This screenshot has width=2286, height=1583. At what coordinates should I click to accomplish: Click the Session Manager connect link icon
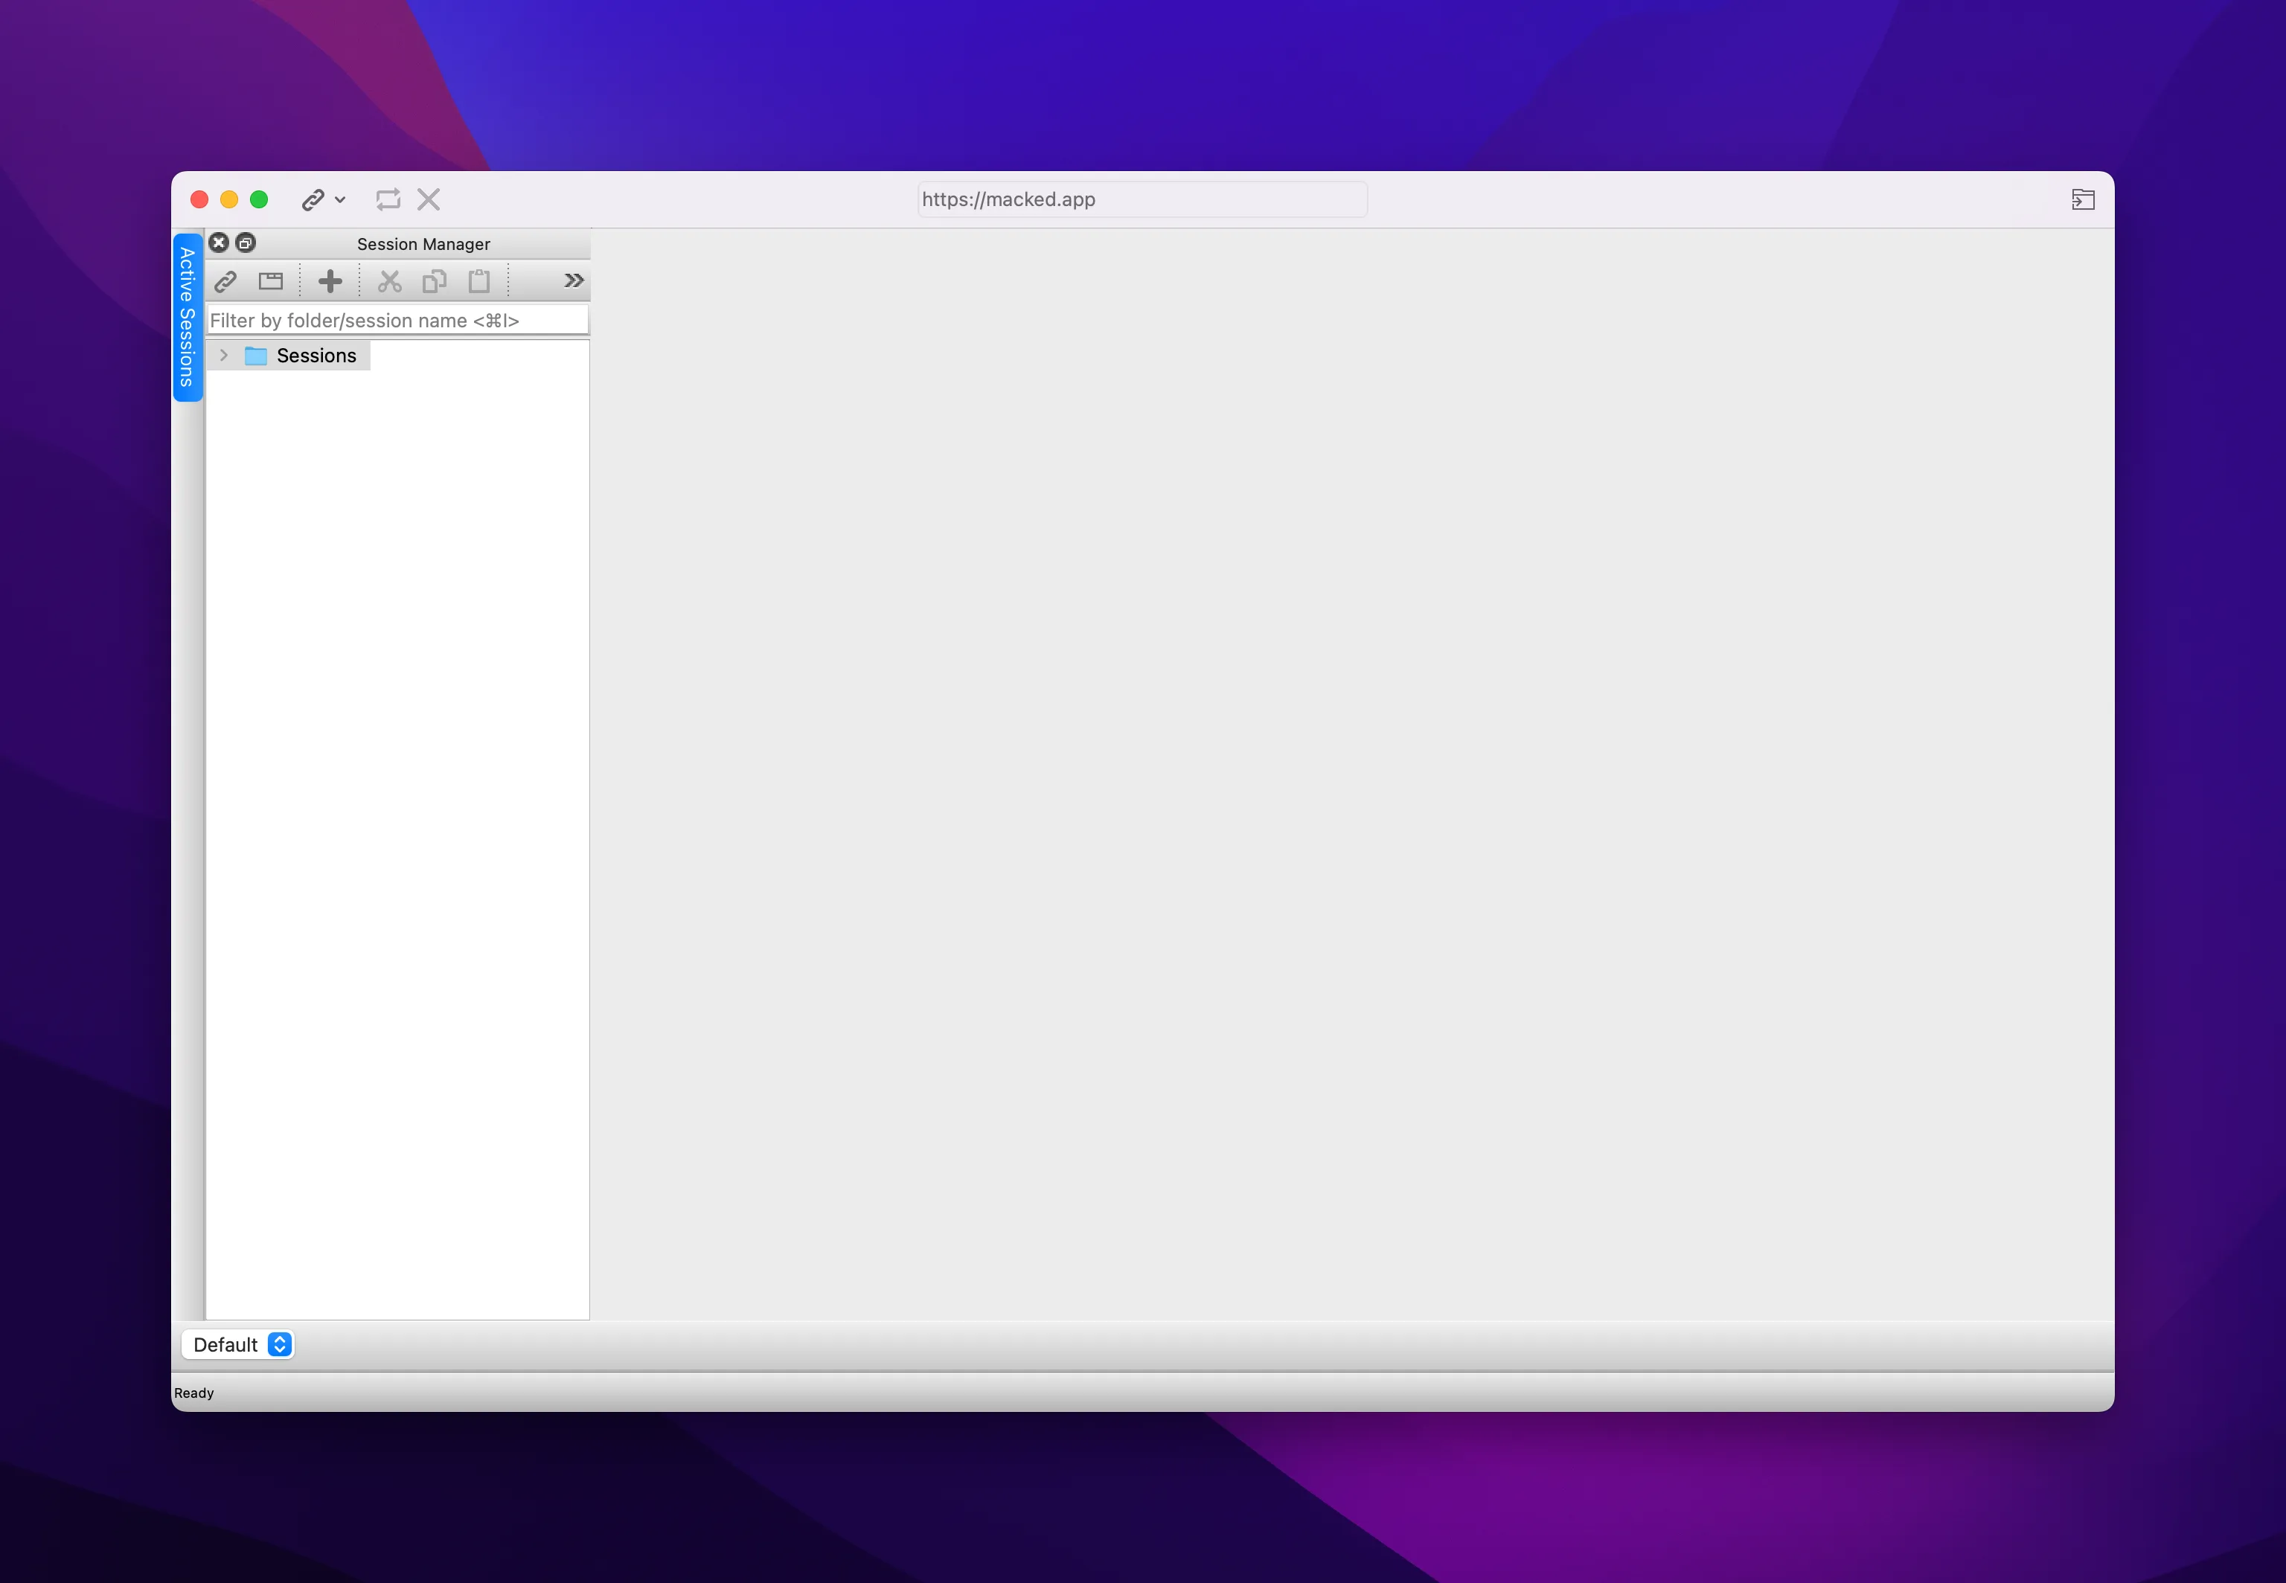[x=226, y=282]
